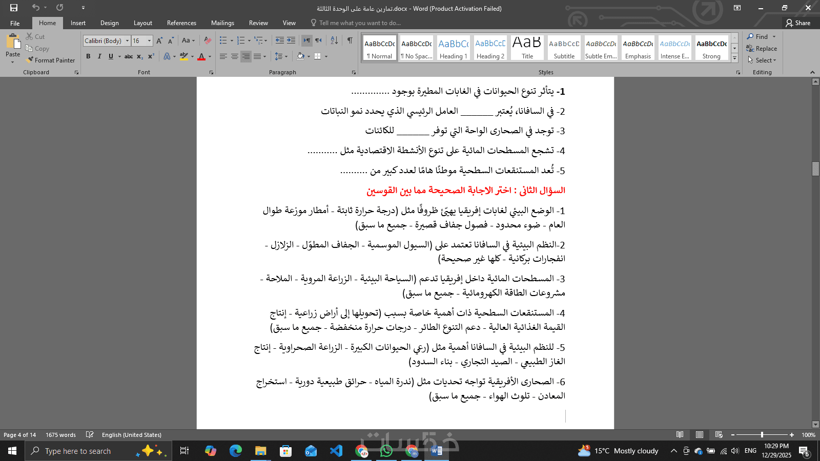Click Replace in the Editing group
The image size is (820, 461).
pyautogui.click(x=762, y=49)
